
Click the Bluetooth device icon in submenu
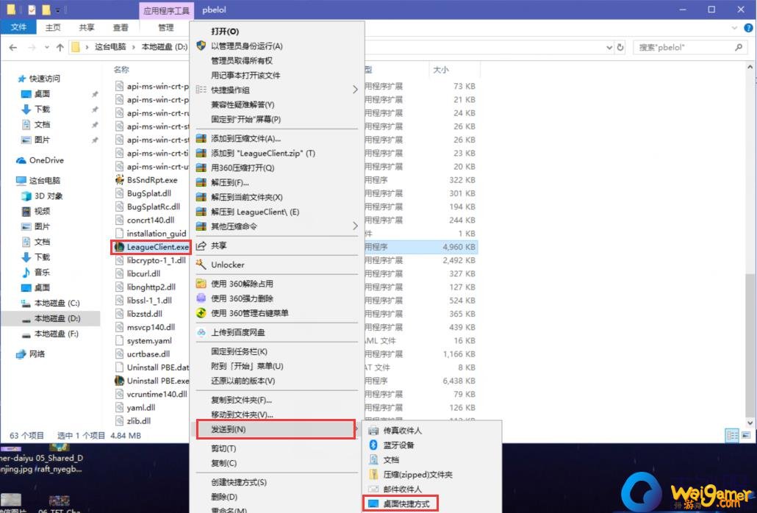click(373, 445)
